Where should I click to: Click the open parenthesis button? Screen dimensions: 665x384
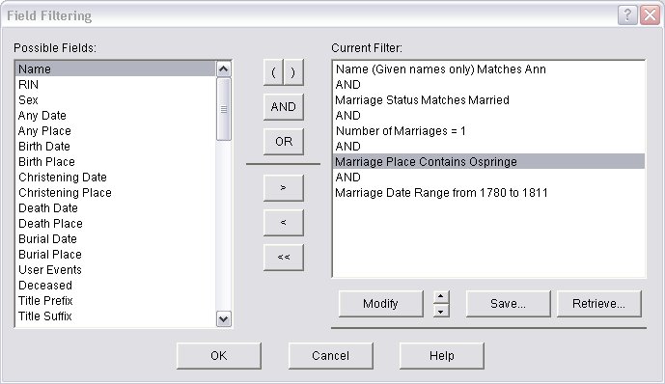pos(273,72)
